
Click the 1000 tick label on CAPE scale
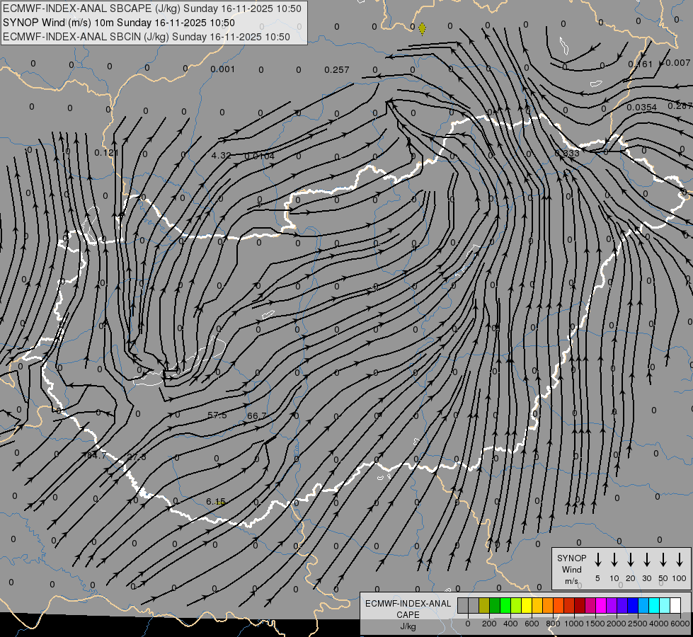574,624
